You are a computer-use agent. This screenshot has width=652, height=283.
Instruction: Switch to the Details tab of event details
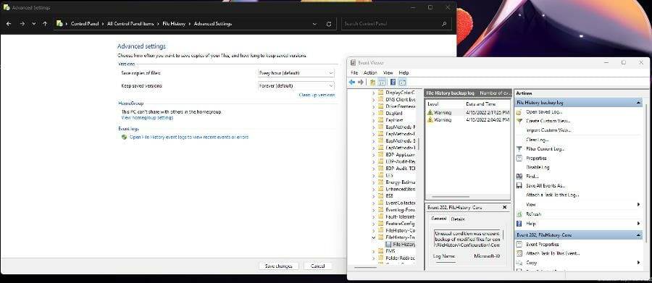[458, 219]
